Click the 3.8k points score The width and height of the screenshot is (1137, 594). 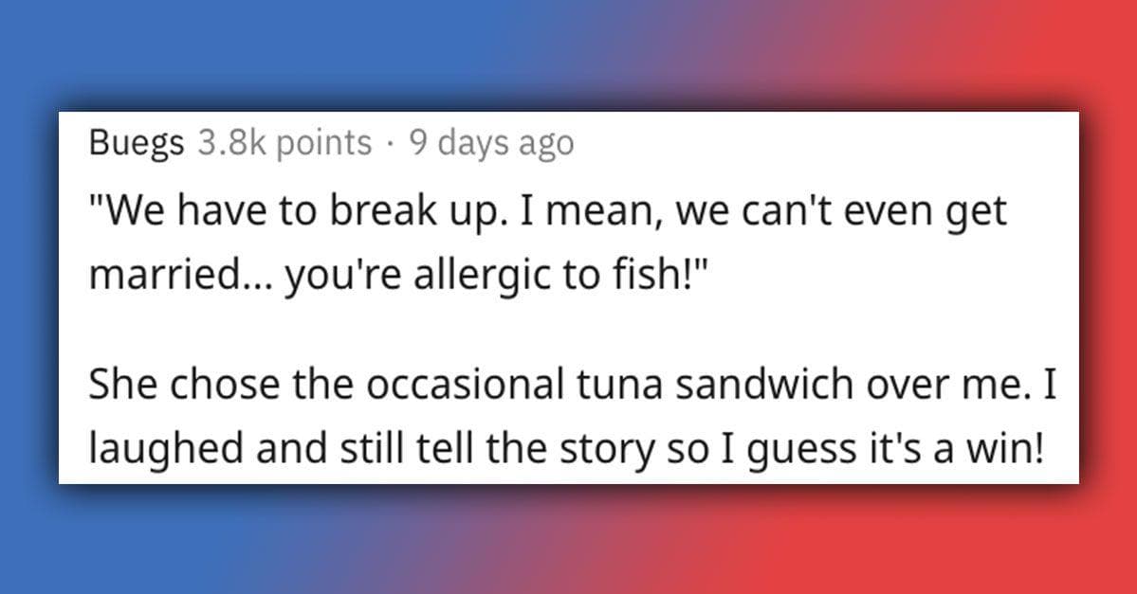click(285, 143)
